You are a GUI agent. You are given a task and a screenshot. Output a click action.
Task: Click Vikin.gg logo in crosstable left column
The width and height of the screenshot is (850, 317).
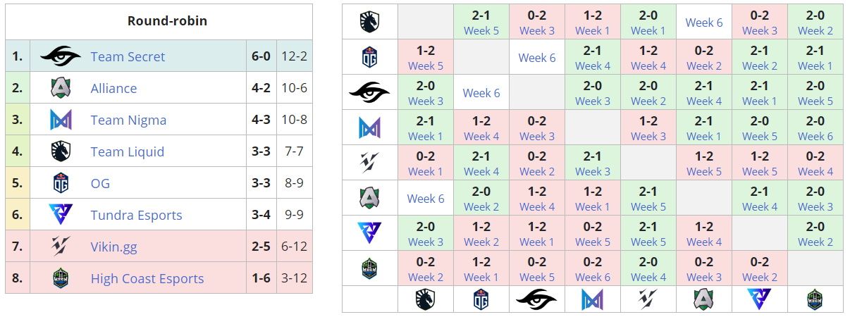click(x=369, y=163)
